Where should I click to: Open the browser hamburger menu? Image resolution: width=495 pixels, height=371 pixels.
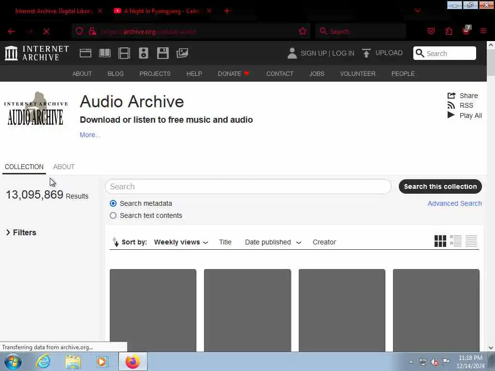(x=483, y=31)
